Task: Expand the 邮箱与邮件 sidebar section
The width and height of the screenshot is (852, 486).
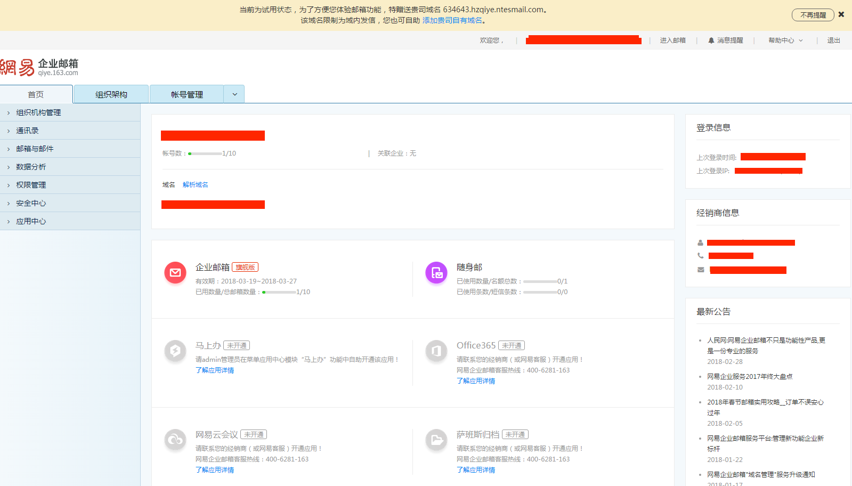Action: (70, 149)
